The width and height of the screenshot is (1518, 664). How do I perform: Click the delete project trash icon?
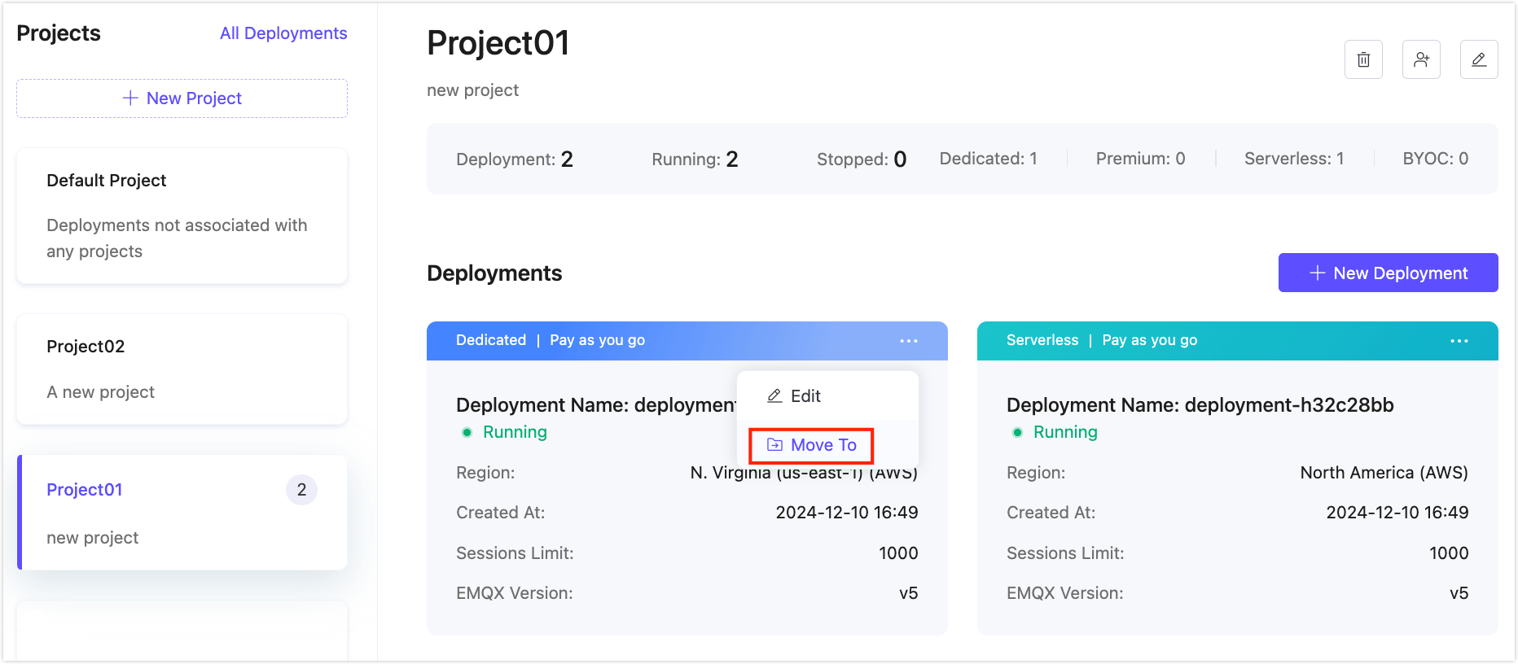(1363, 59)
